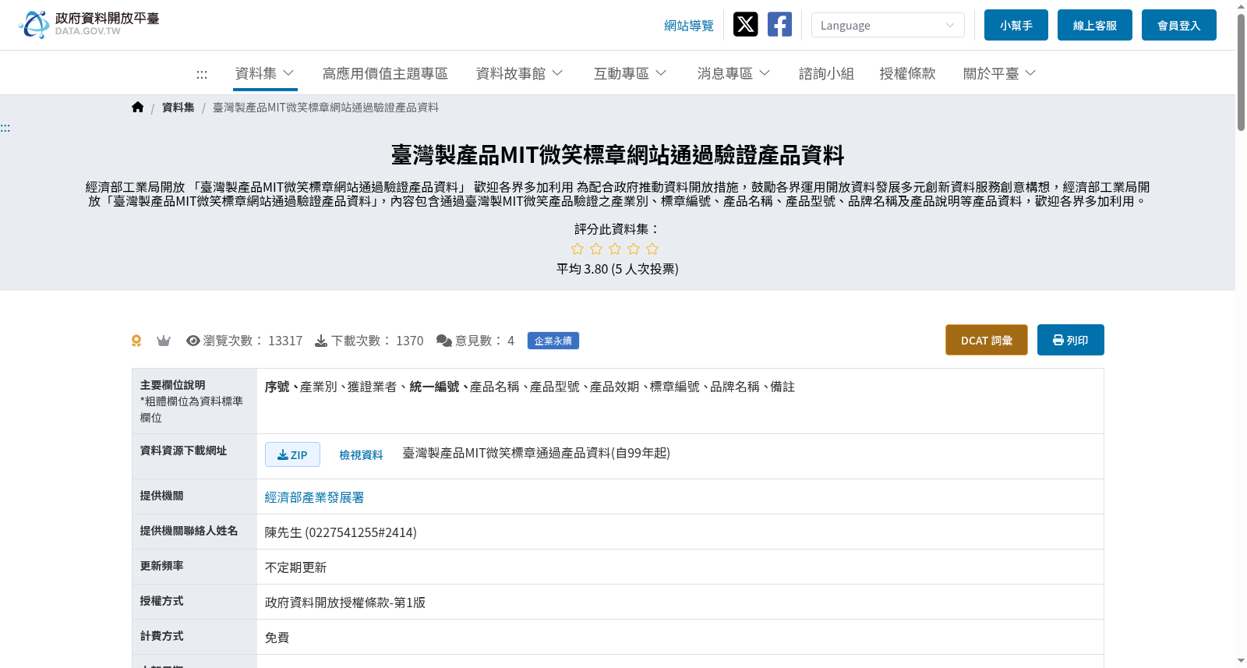The width and height of the screenshot is (1247, 668).
Task: Click the download icon by 下載次數
Action: coord(321,341)
